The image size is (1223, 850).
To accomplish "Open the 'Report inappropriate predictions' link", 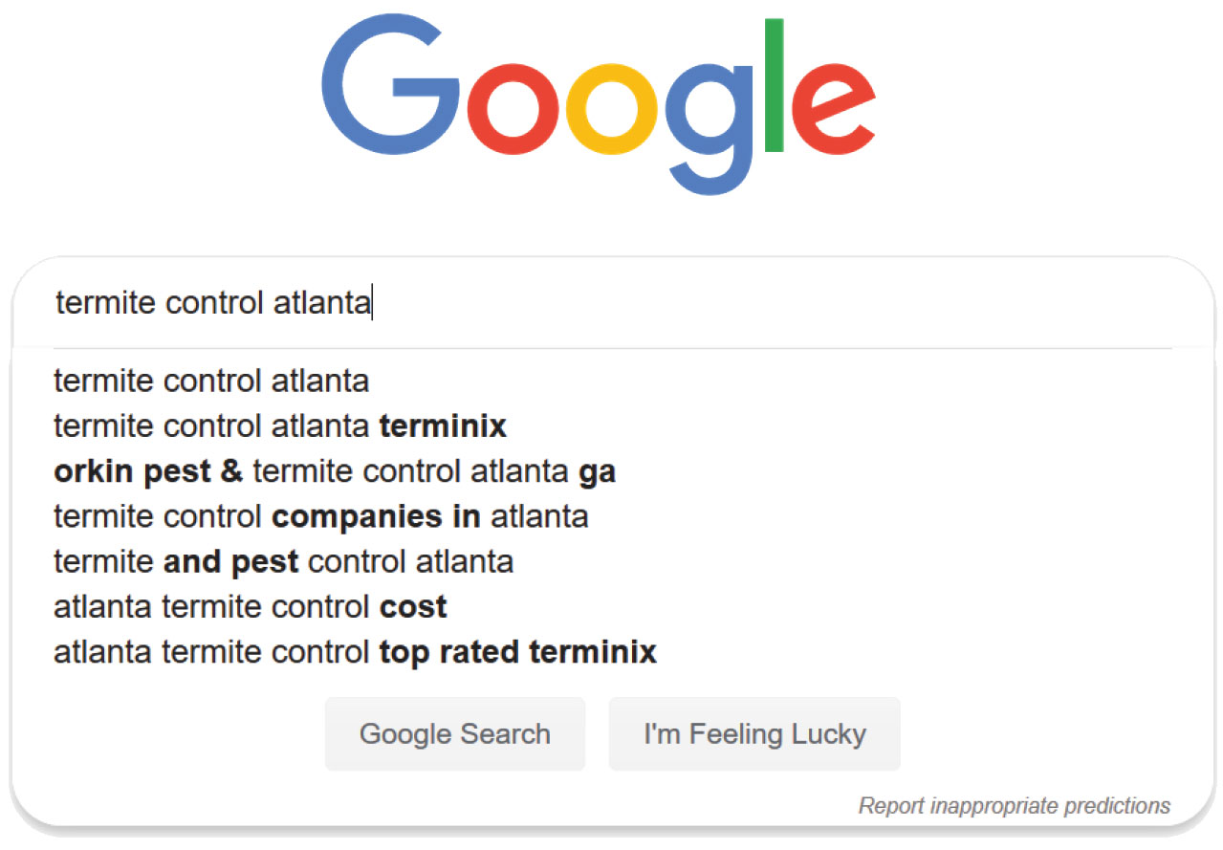I will point(1015,806).
